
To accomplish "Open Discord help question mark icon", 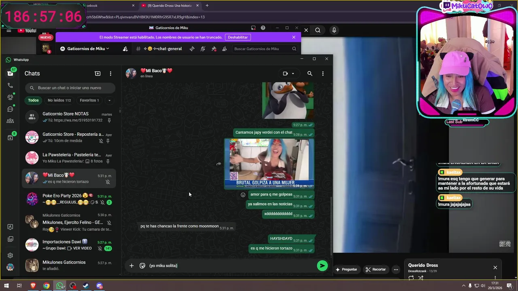I will point(263,28).
